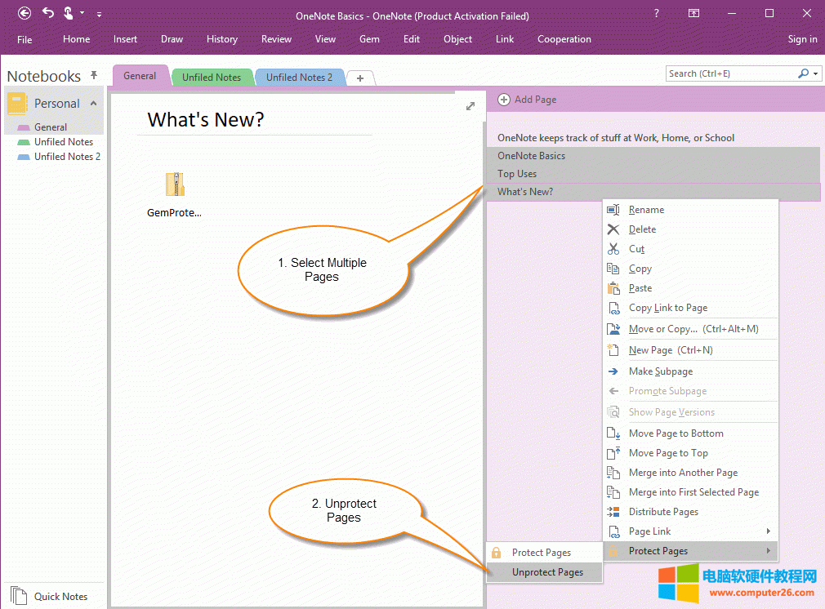Viewport: 825px width, 609px height.
Task: Open the Gem ribbon menu
Action: (369, 38)
